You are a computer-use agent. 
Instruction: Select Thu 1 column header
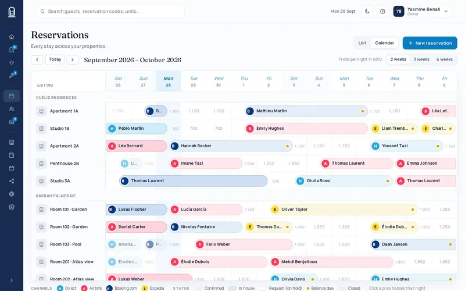click(244, 81)
